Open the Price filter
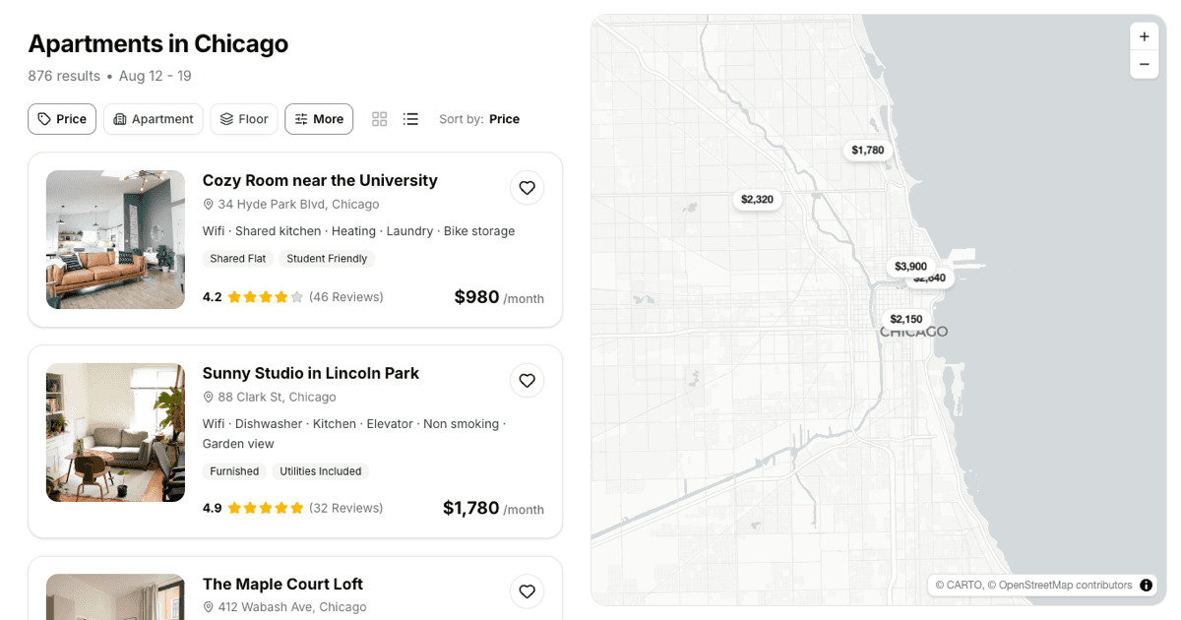The width and height of the screenshot is (1181, 620). [x=62, y=119]
